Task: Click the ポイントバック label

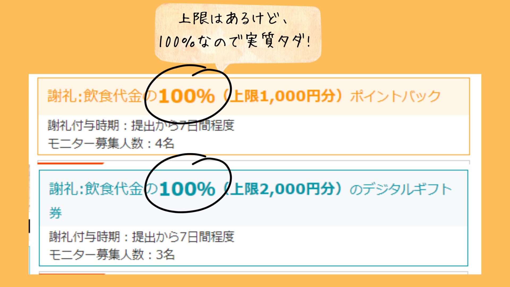Action: pyautogui.click(x=395, y=96)
